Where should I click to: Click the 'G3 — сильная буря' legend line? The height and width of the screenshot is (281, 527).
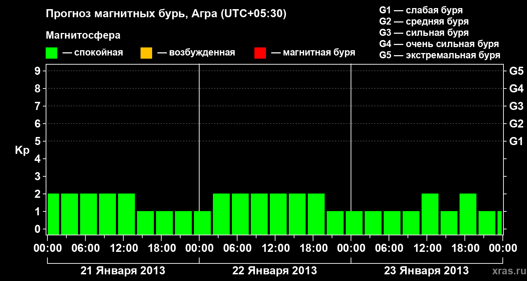pyautogui.click(x=424, y=33)
